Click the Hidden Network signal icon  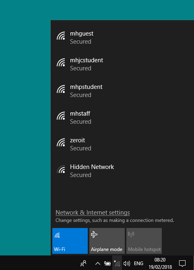coord(61,169)
